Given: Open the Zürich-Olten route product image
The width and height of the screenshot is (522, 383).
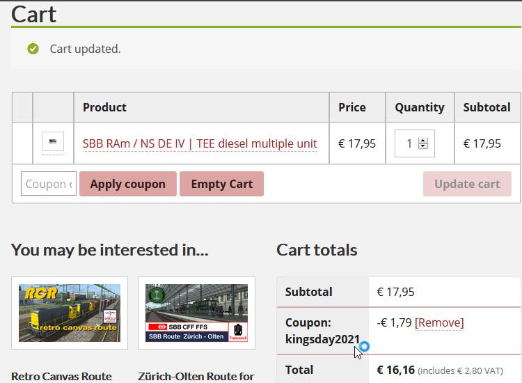Looking at the screenshot, I should (x=196, y=313).
